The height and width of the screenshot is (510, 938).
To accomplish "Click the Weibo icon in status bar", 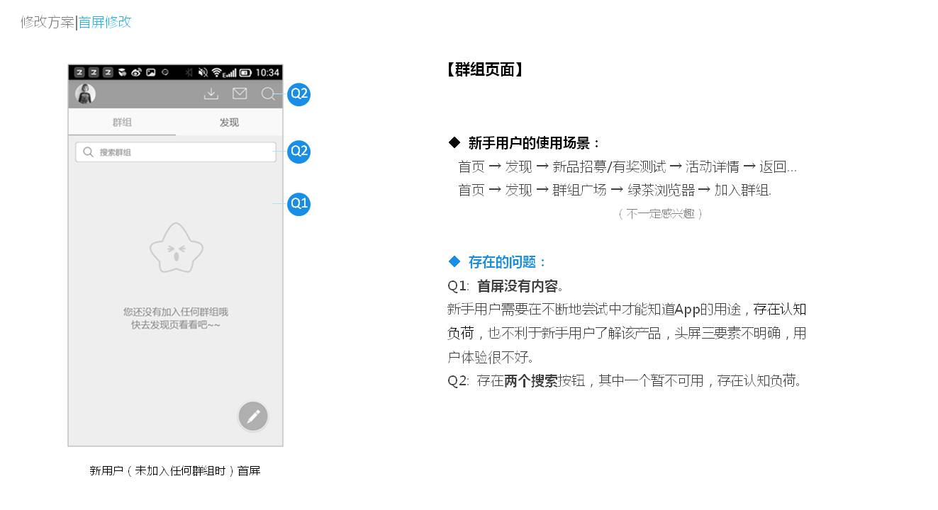I will [136, 72].
